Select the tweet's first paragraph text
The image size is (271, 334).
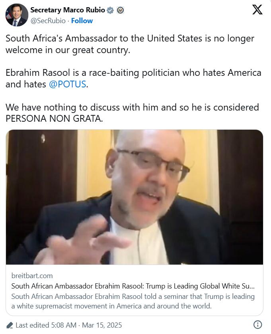[x=130, y=44]
